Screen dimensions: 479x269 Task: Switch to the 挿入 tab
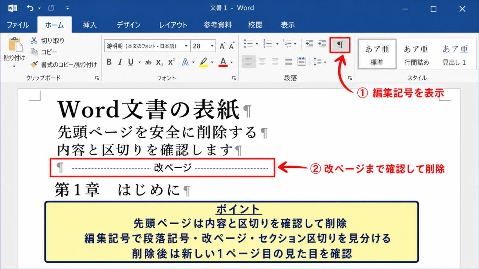coord(90,25)
